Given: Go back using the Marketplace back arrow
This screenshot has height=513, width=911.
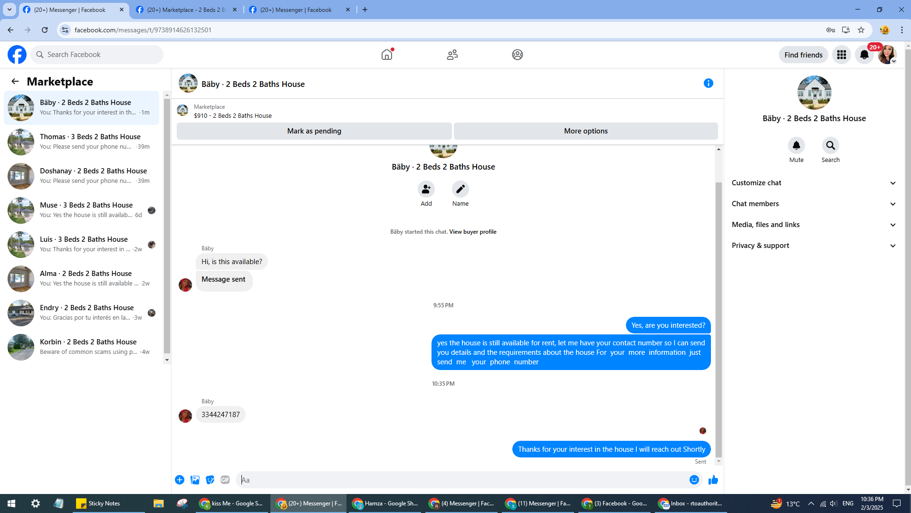Looking at the screenshot, I should tap(15, 81).
